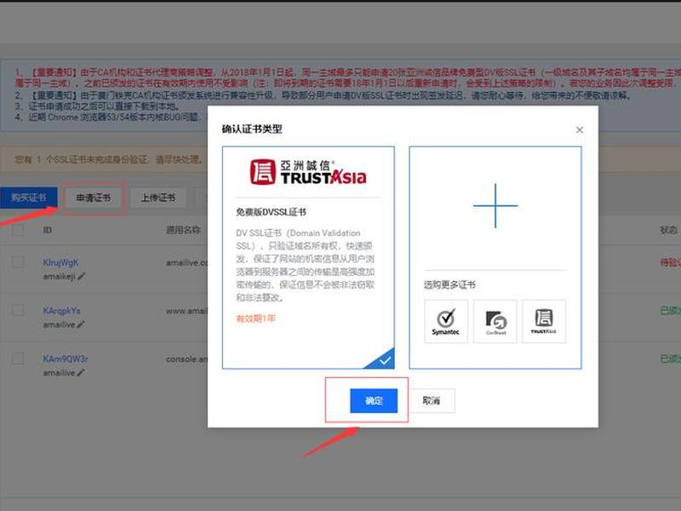This screenshot has height=511, width=681.
Task: Click the 免费版DVSSL证书 heading
Action: pos(271,212)
